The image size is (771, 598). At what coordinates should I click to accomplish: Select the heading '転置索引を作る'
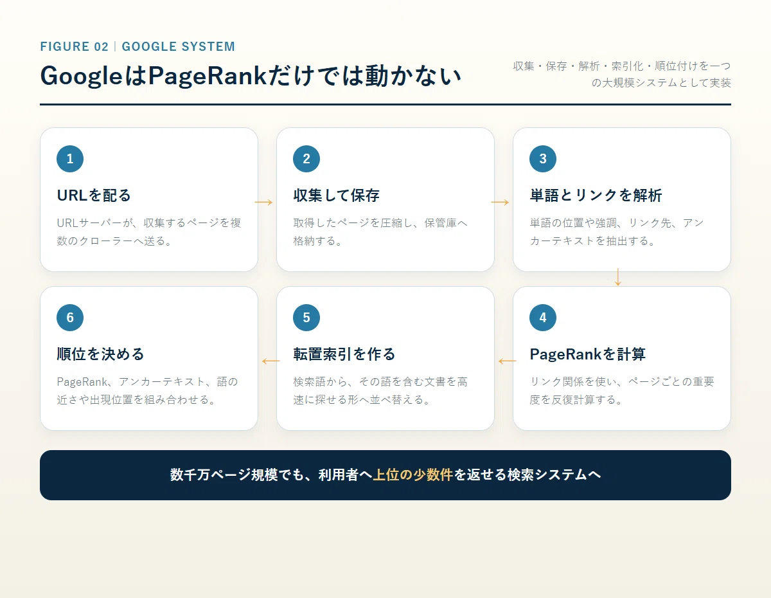coord(344,354)
